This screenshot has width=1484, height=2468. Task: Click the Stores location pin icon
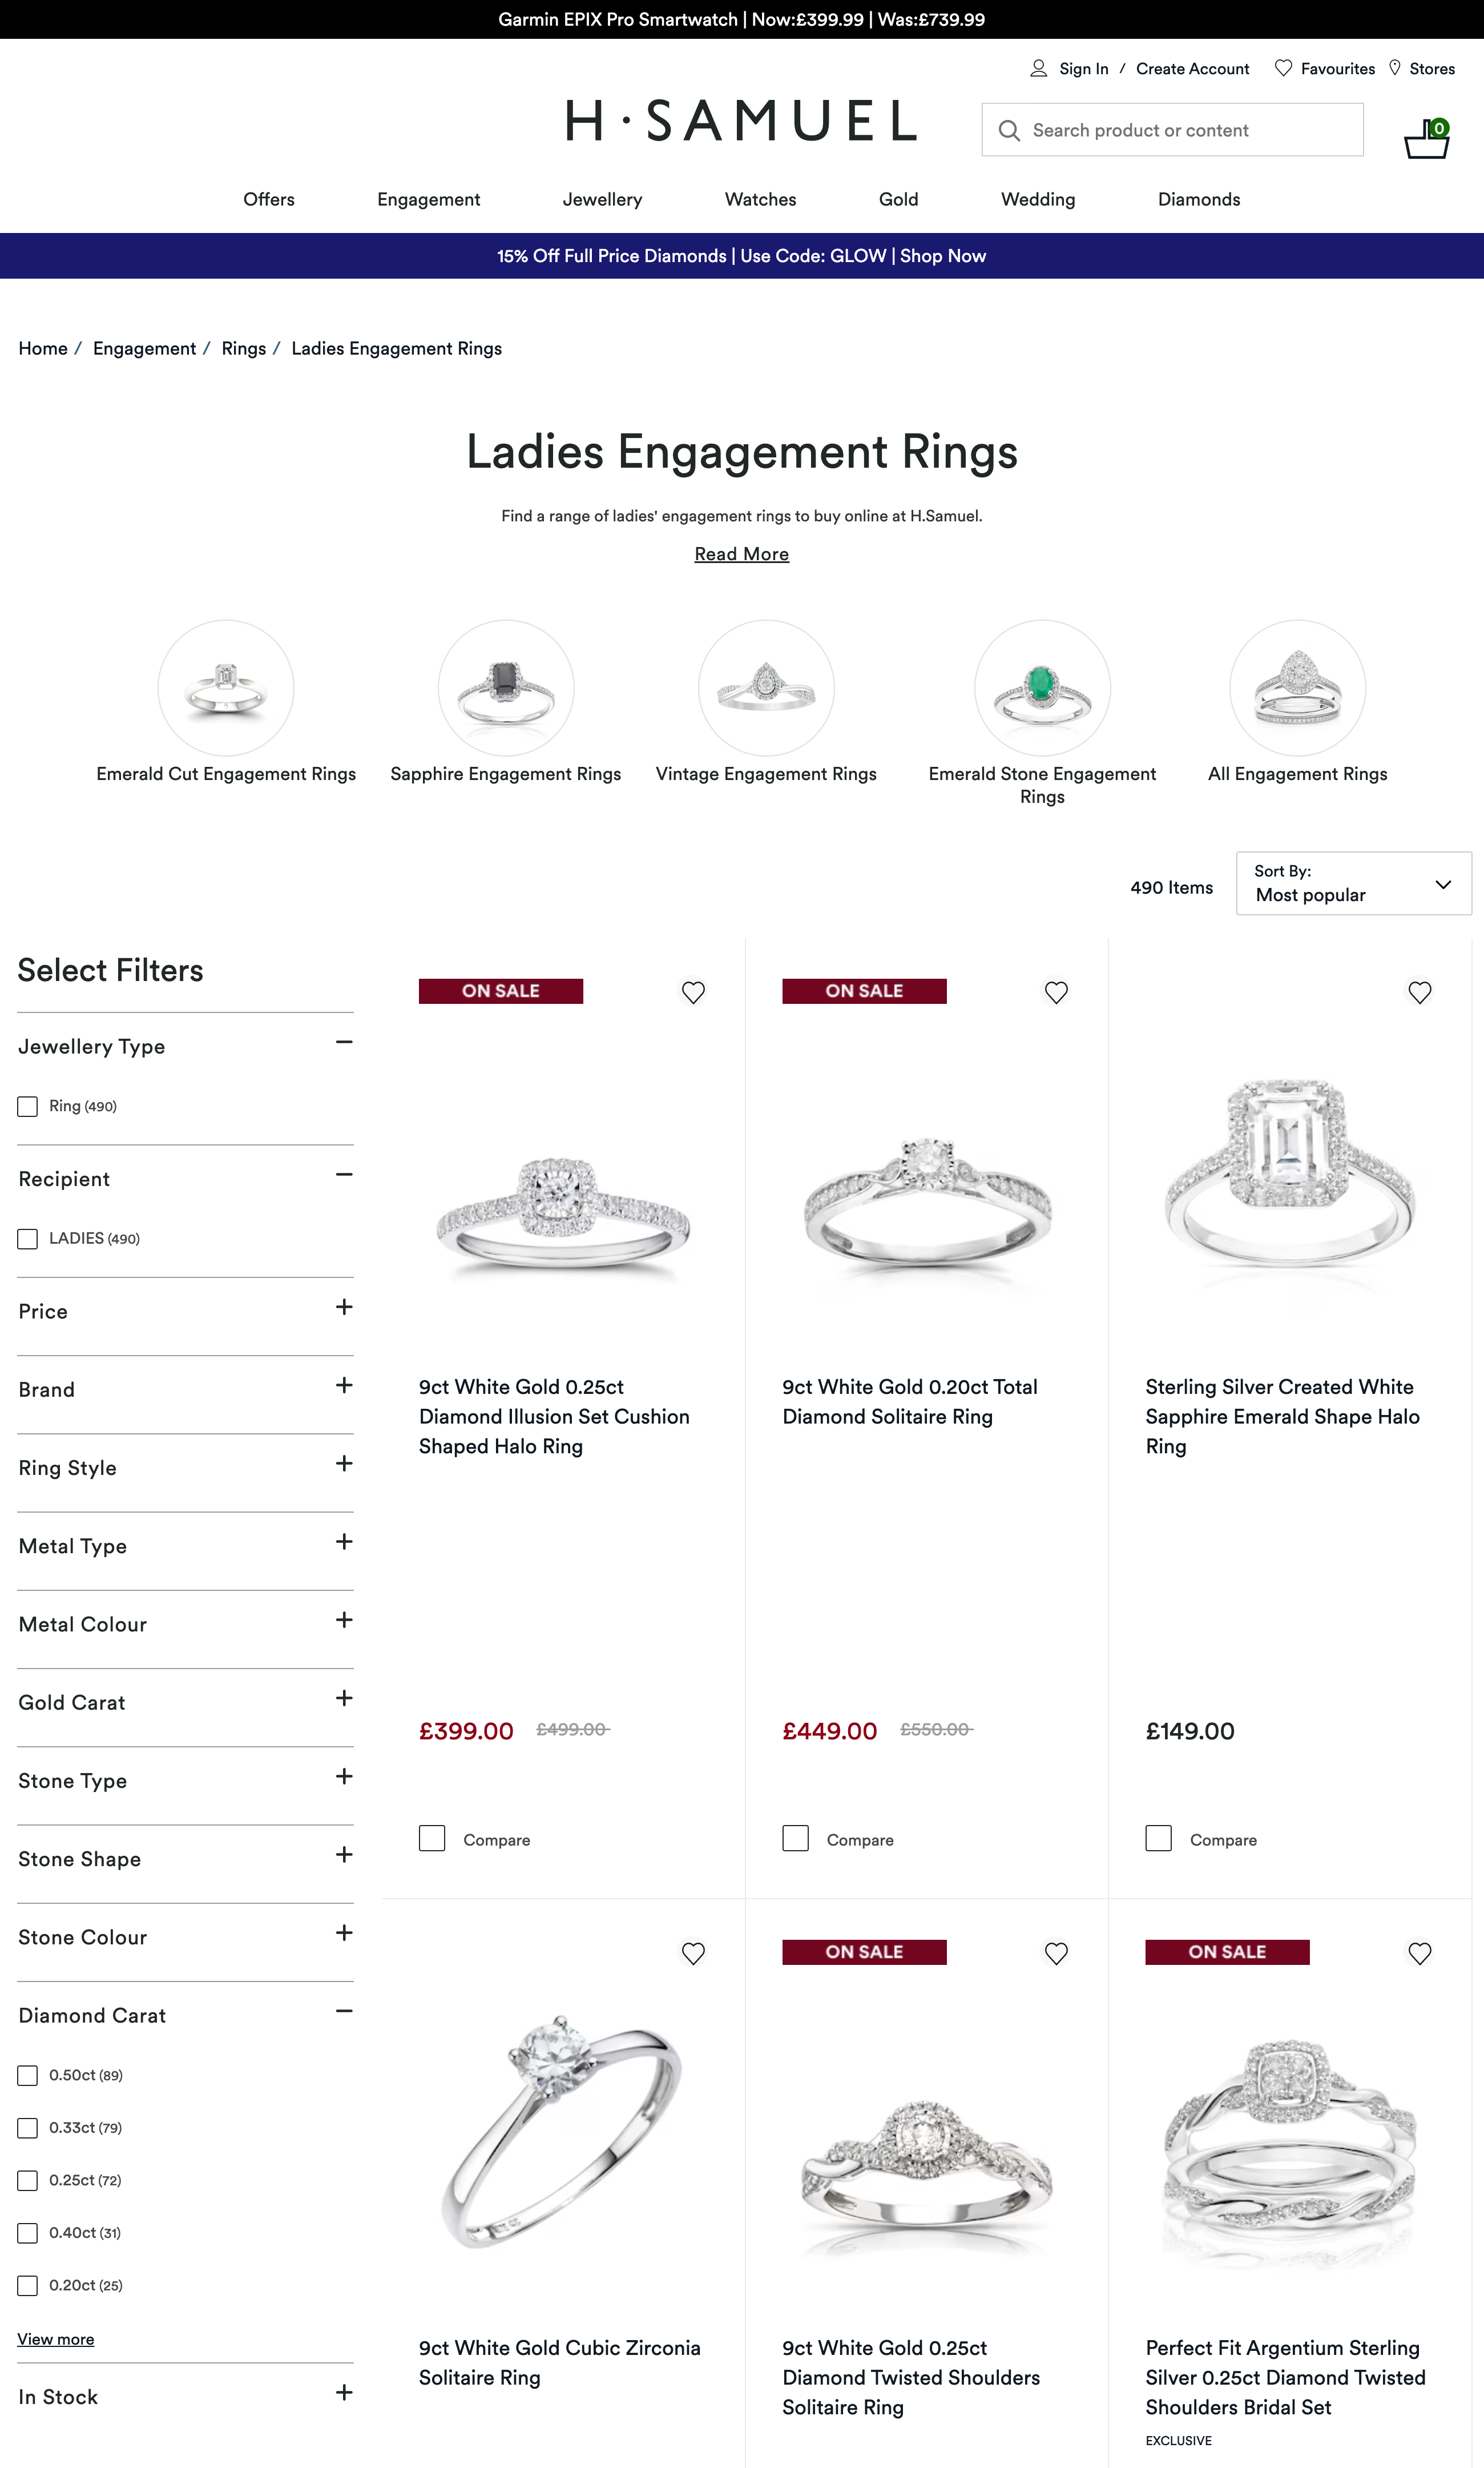(x=1395, y=68)
